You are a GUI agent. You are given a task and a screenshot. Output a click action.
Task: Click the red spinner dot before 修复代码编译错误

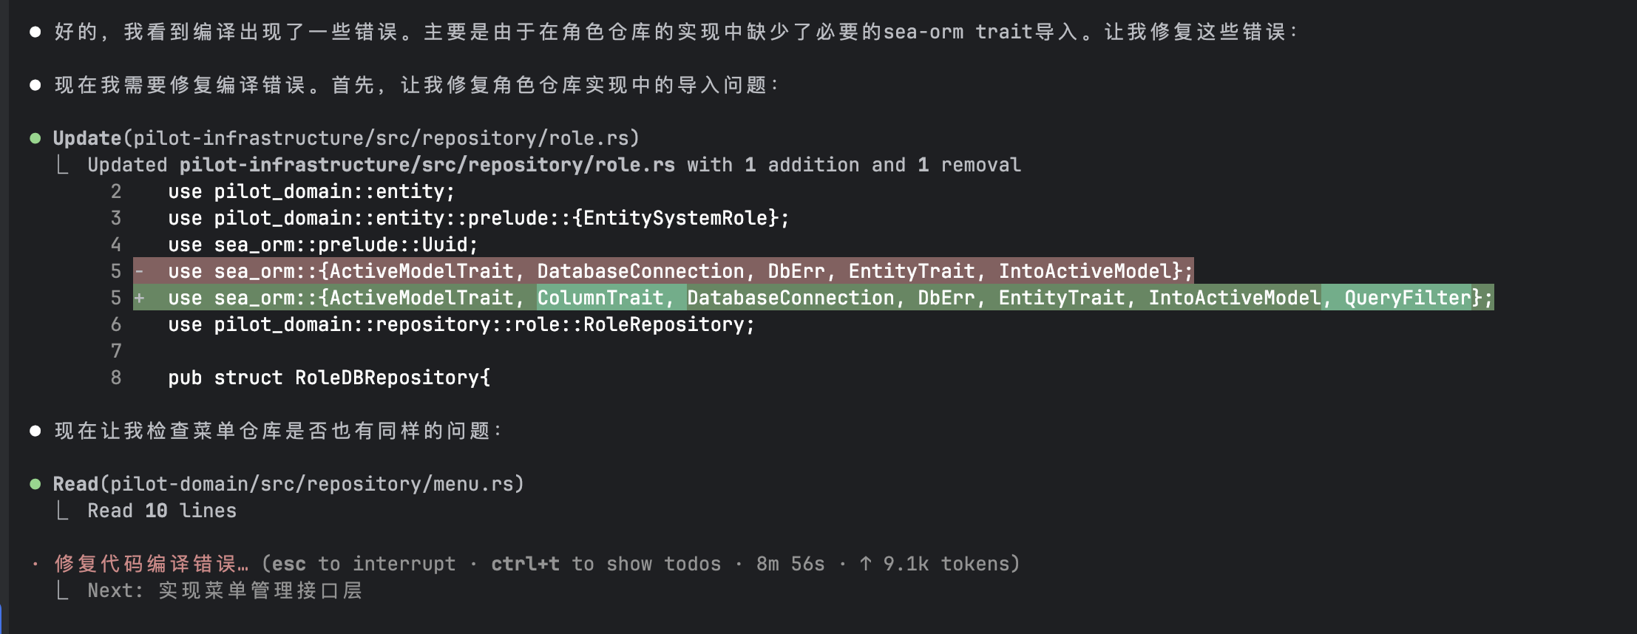tap(35, 565)
